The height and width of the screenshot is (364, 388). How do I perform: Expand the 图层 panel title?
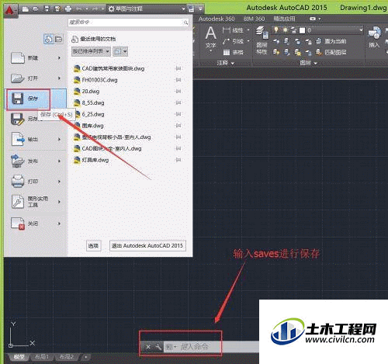click(308, 63)
